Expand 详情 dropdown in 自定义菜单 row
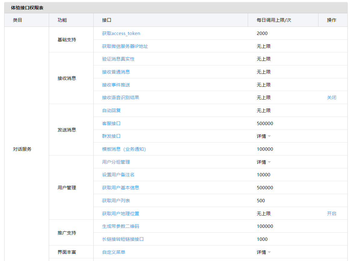This screenshot has height=261, width=351. (264, 252)
